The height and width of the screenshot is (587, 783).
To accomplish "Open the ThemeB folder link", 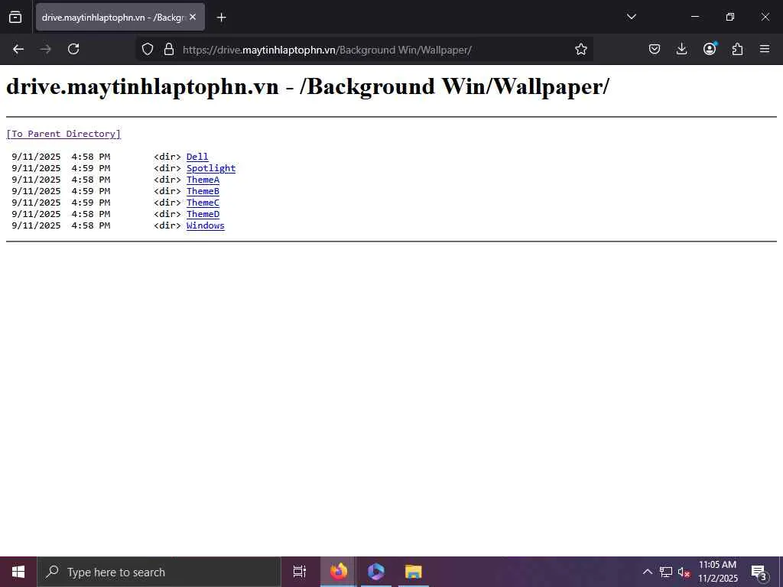I will [x=203, y=191].
